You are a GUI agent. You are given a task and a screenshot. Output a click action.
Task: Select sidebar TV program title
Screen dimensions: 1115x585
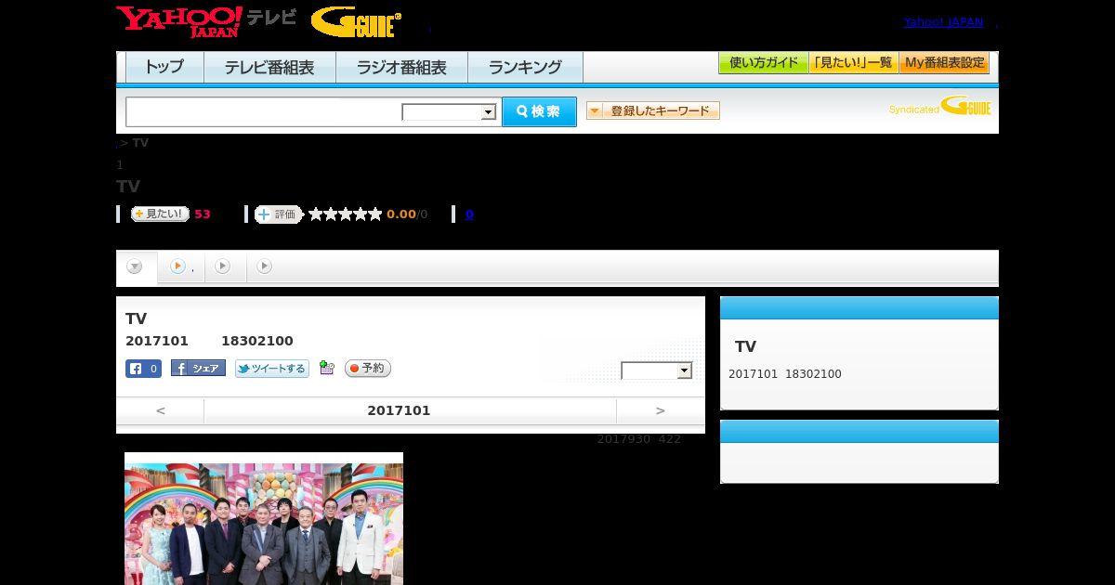point(745,346)
